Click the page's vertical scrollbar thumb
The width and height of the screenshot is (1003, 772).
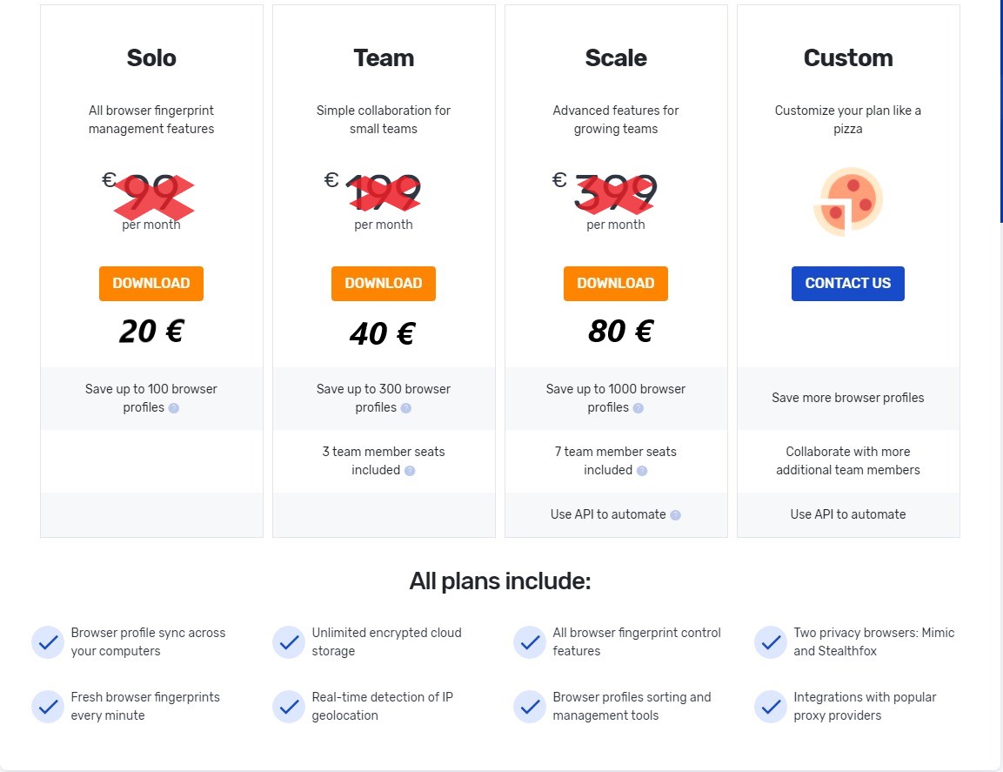pyautogui.click(x=1001, y=111)
